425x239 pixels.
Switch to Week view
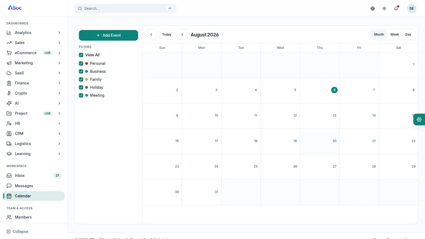394,35
